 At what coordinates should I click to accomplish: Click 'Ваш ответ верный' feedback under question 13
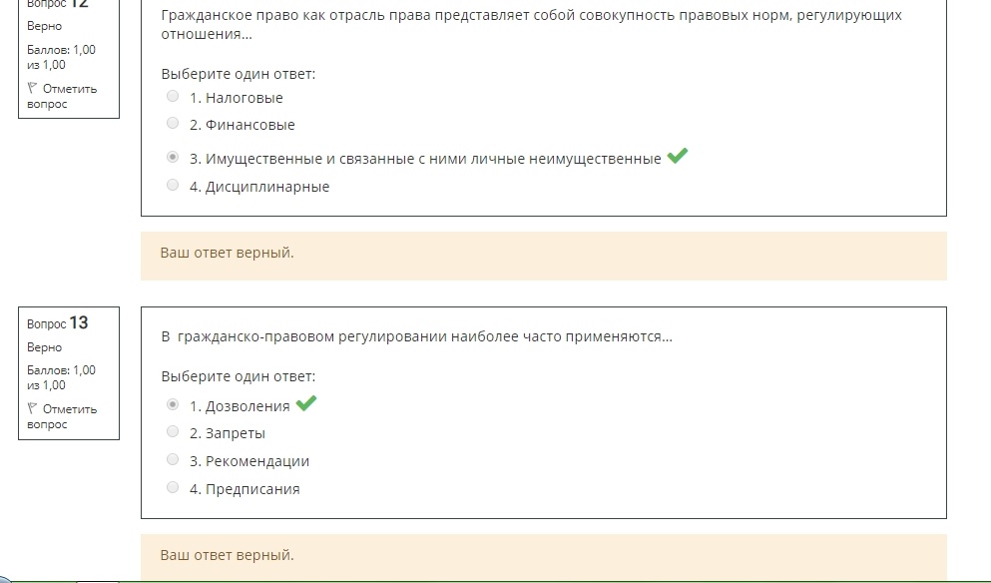pos(227,555)
